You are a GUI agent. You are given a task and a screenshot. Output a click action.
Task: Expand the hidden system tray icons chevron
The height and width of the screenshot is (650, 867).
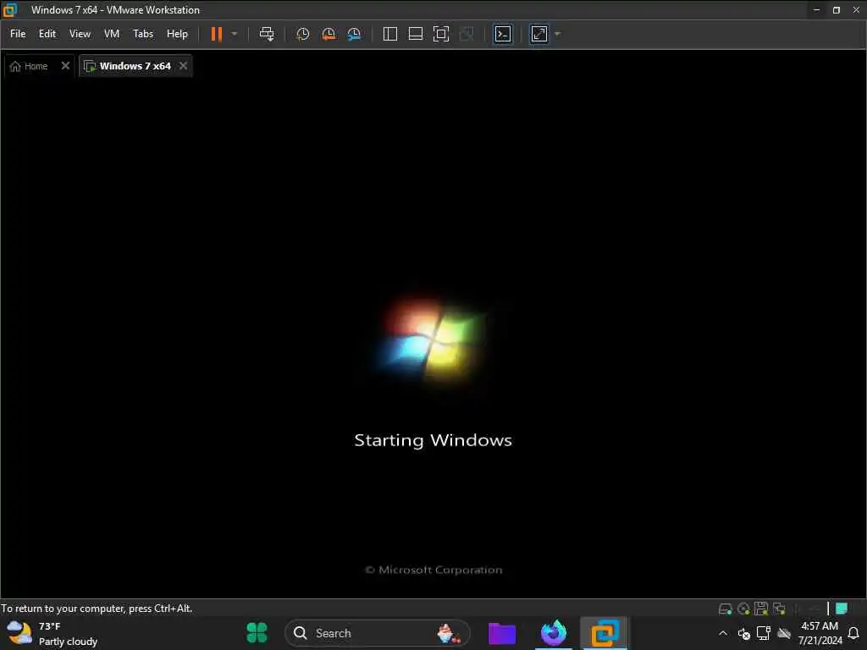click(723, 633)
